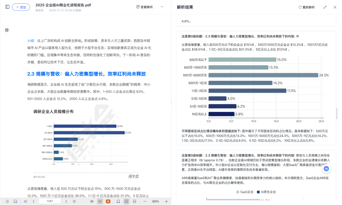
Task: Click the 500万-1000万元 row label
Action: pos(195,68)
